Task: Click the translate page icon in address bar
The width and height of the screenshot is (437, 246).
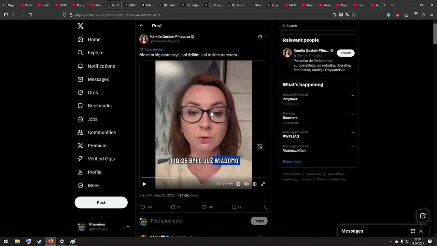Action: pos(347,15)
